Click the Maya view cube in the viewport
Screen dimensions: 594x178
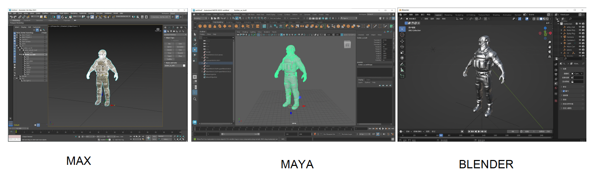click(347, 45)
